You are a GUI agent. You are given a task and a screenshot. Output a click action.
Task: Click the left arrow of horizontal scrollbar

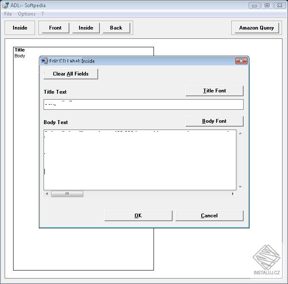47,194
